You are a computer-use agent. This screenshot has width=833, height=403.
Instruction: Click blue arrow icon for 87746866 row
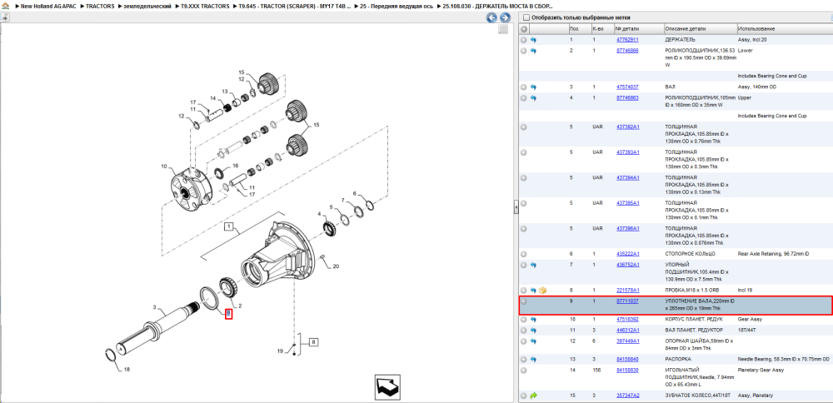tap(533, 51)
